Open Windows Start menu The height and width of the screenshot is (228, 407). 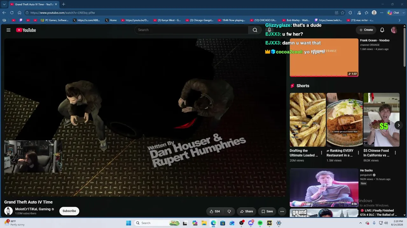coord(128,223)
